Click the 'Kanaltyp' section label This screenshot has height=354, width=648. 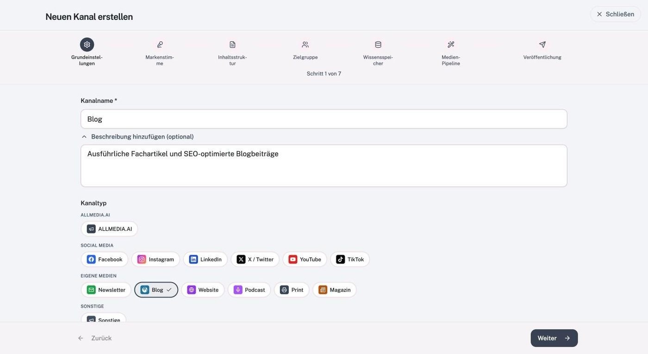click(x=93, y=203)
